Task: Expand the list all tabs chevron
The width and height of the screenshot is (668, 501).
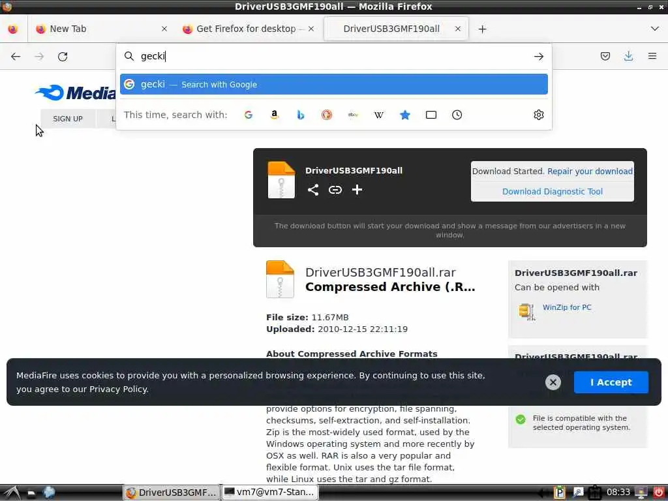Action: pos(655,29)
